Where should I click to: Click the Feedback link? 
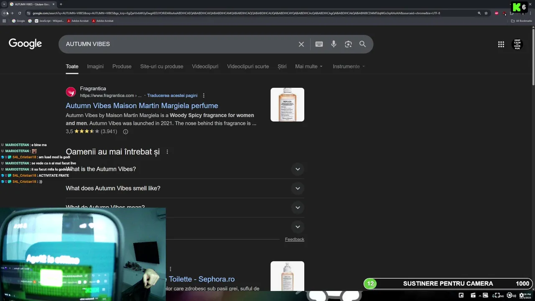tap(294, 240)
